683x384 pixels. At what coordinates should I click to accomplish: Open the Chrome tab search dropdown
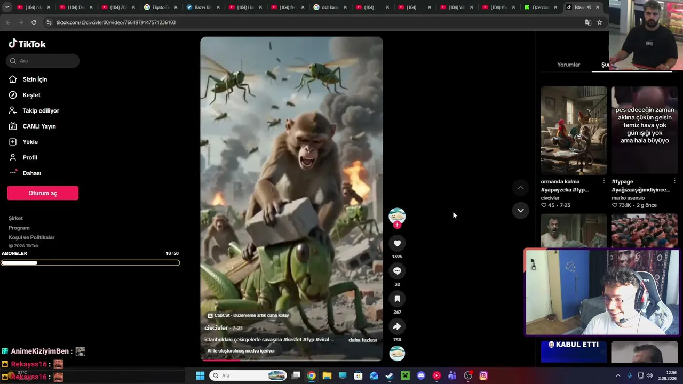pos(7,7)
